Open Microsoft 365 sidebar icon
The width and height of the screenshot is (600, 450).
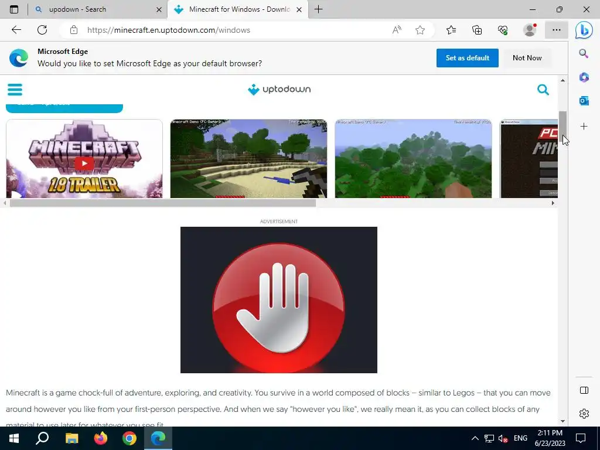pyautogui.click(x=584, y=77)
